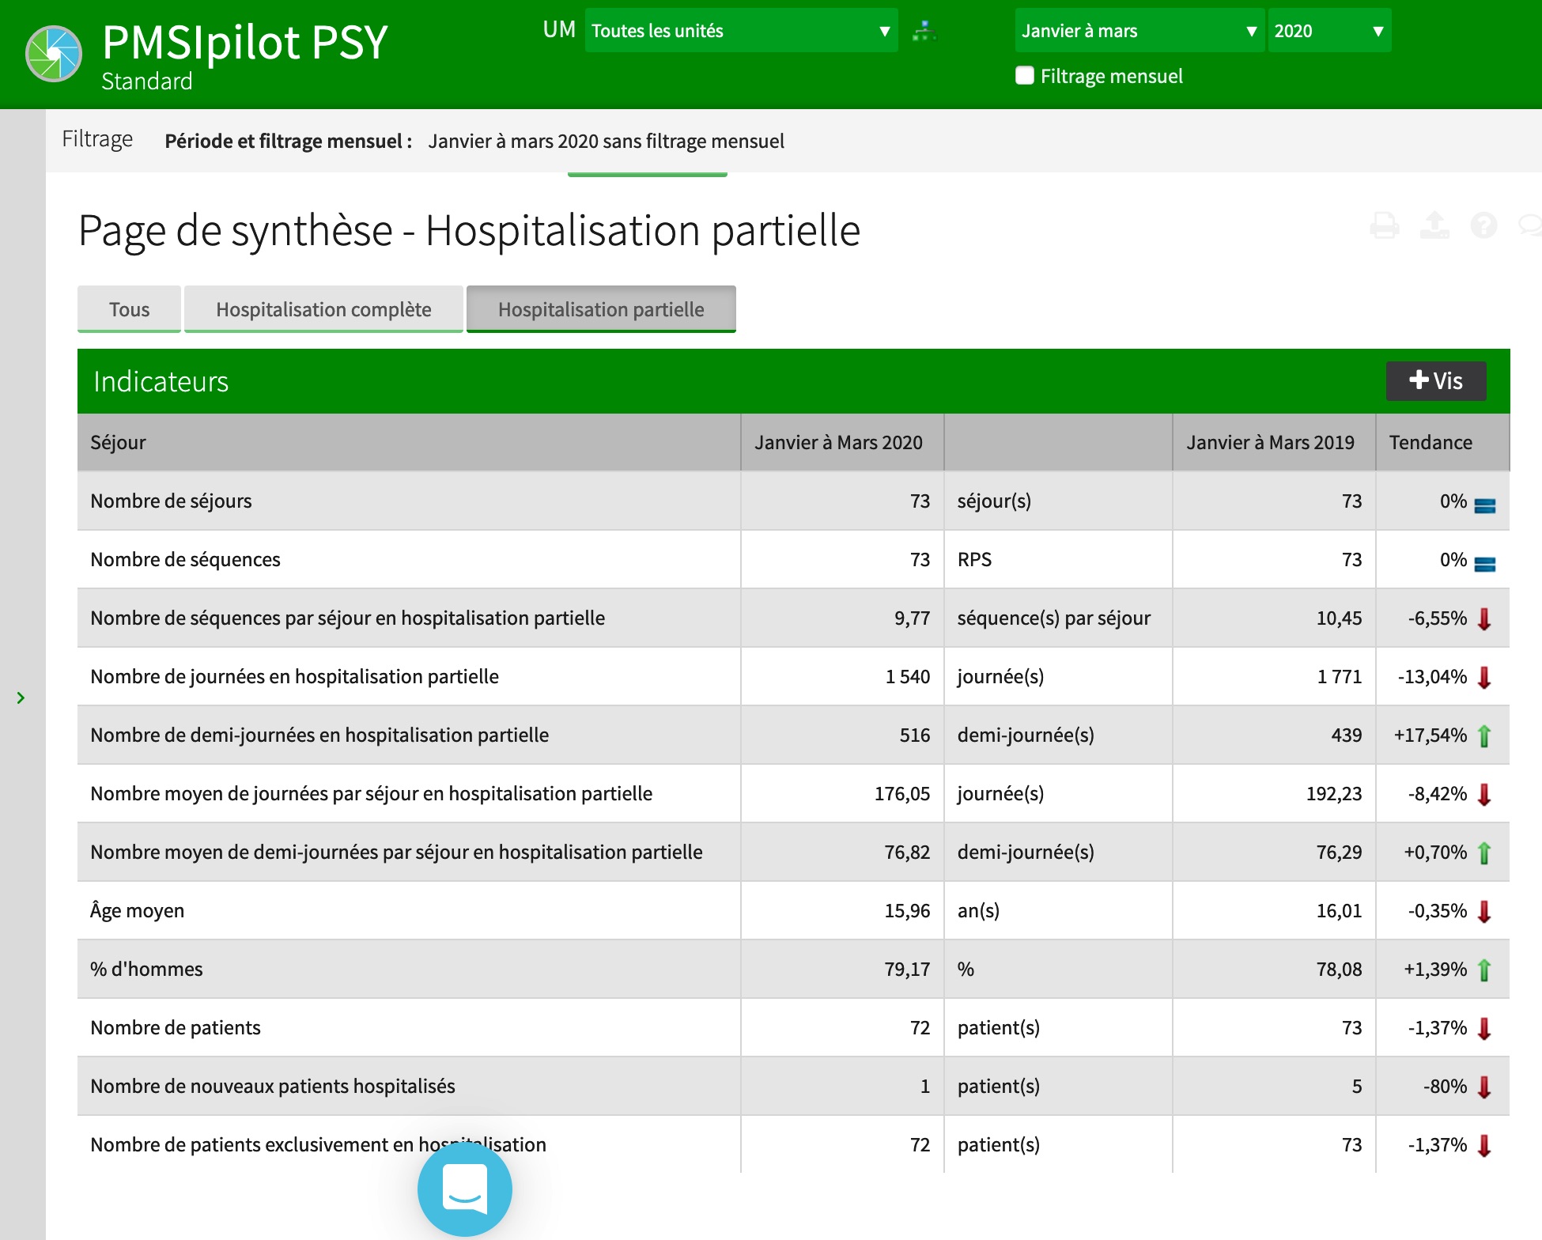Click the -13,04% trend value

1432,676
